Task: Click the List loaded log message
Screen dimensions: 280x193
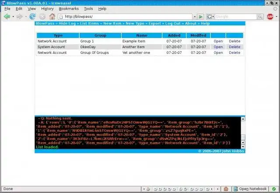Action: click(x=47, y=147)
